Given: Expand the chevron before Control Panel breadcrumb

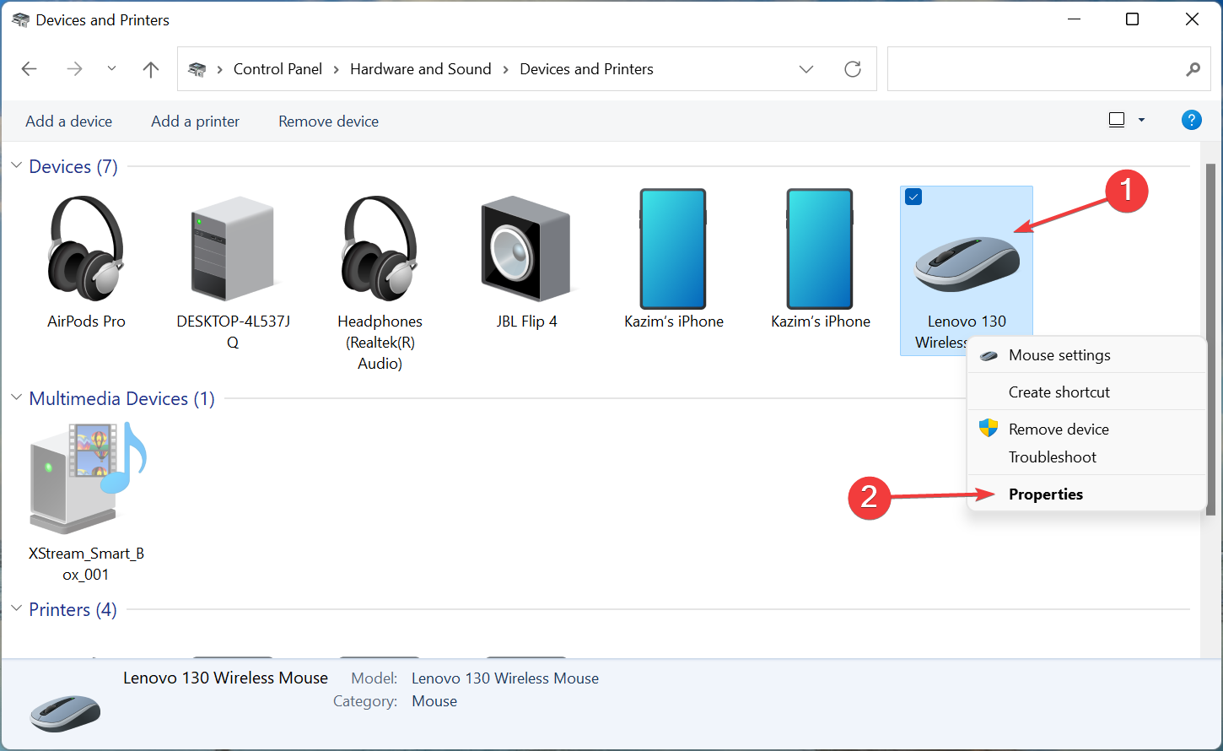Looking at the screenshot, I should 220,69.
